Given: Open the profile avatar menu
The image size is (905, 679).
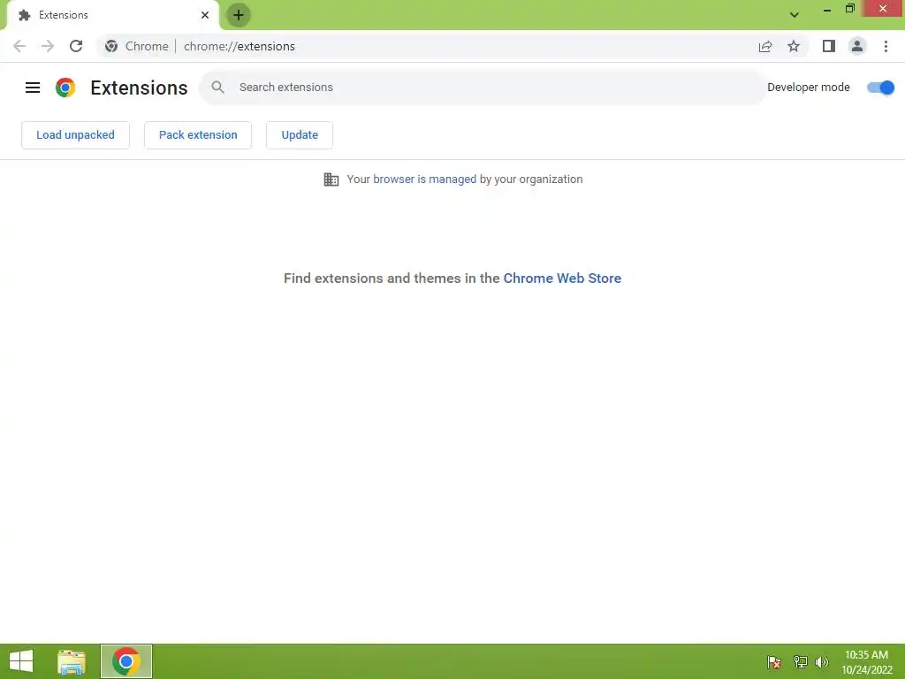Looking at the screenshot, I should 857,46.
